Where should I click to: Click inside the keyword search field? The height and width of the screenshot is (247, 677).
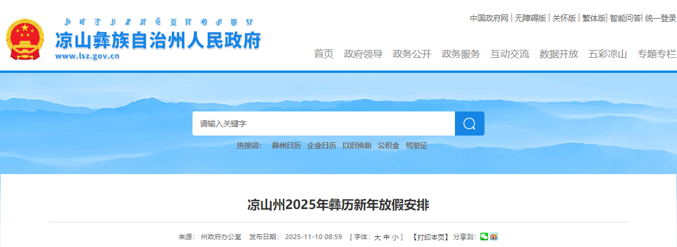click(x=323, y=123)
